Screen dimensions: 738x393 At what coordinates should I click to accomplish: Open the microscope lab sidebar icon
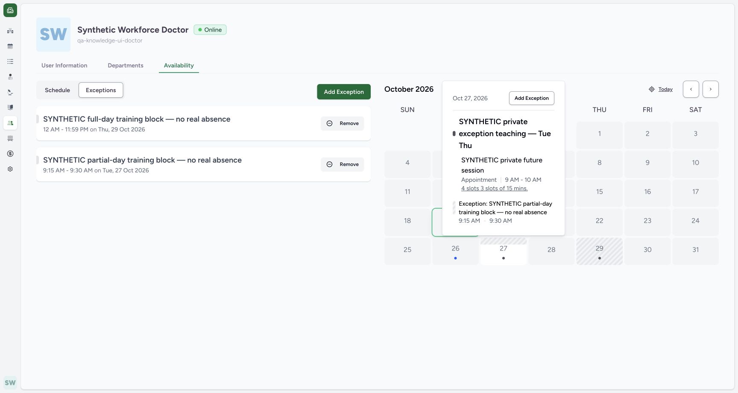click(x=10, y=92)
